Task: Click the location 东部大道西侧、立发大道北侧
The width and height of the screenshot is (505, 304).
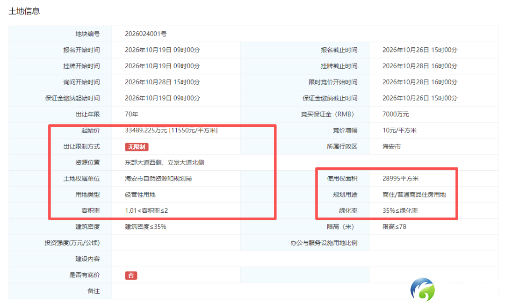Action: pos(165,163)
